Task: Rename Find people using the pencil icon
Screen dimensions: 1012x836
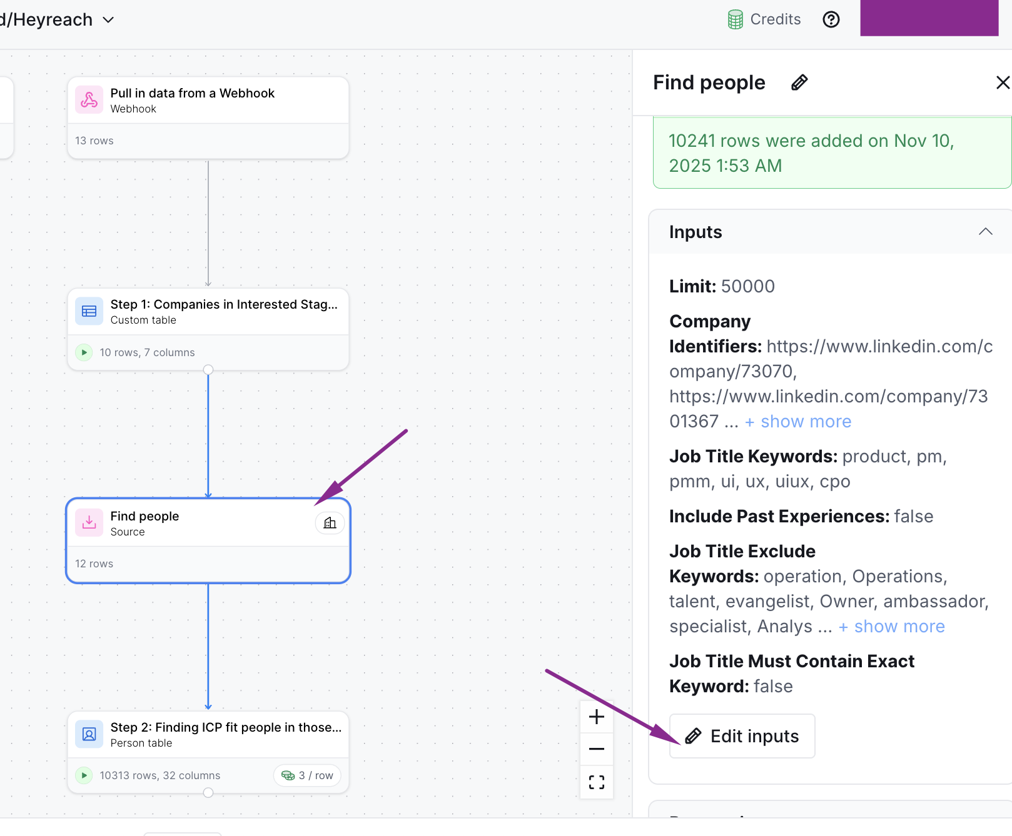Action: [x=799, y=82]
